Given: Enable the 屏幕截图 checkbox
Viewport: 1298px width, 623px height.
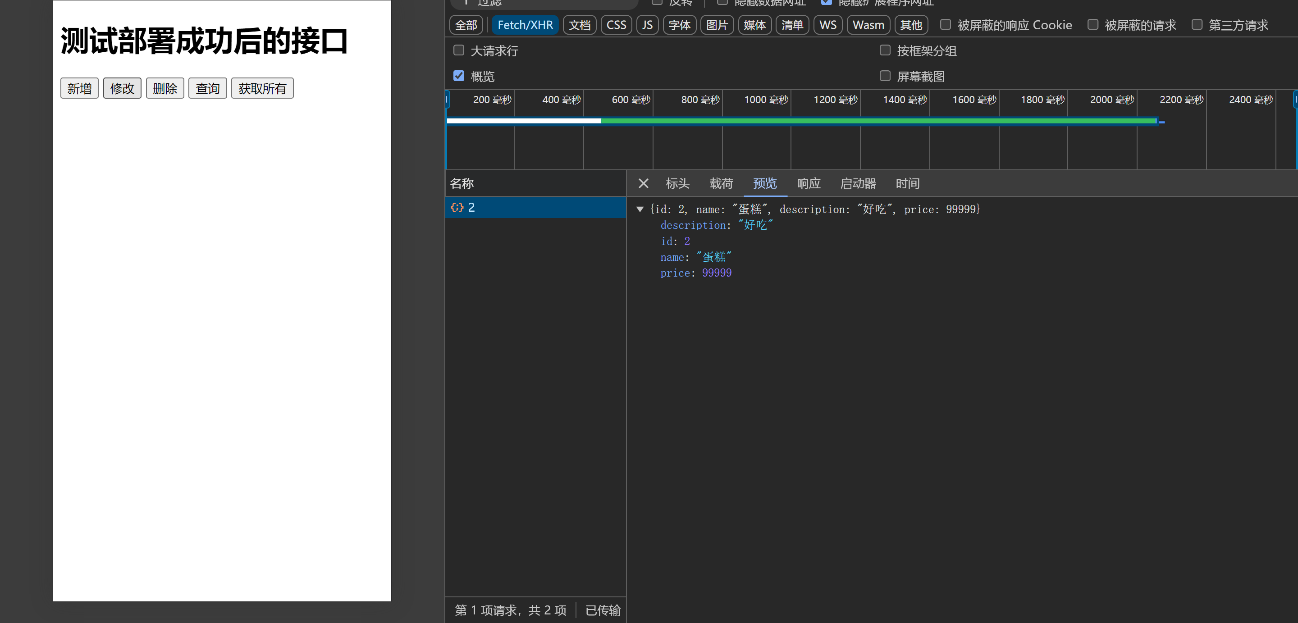Looking at the screenshot, I should [885, 76].
